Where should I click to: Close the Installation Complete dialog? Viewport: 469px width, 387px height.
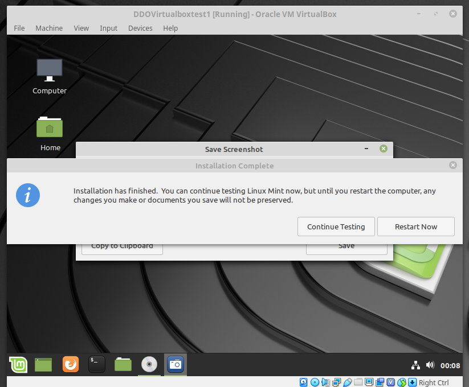[453, 165]
